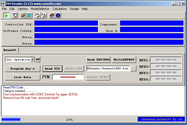
Task: Click the 14% progress bar
Action: pyautogui.click(x=69, y=119)
